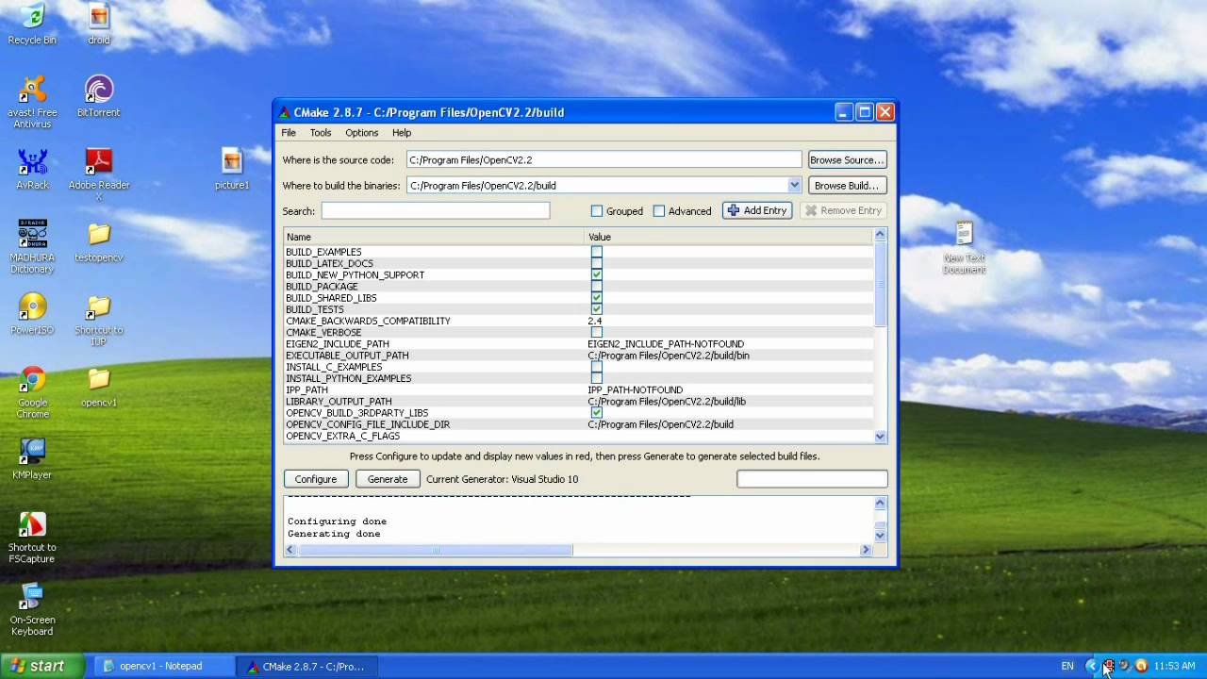Uncheck BUILD_NEW_PYTHON_SUPPORT

coord(596,274)
